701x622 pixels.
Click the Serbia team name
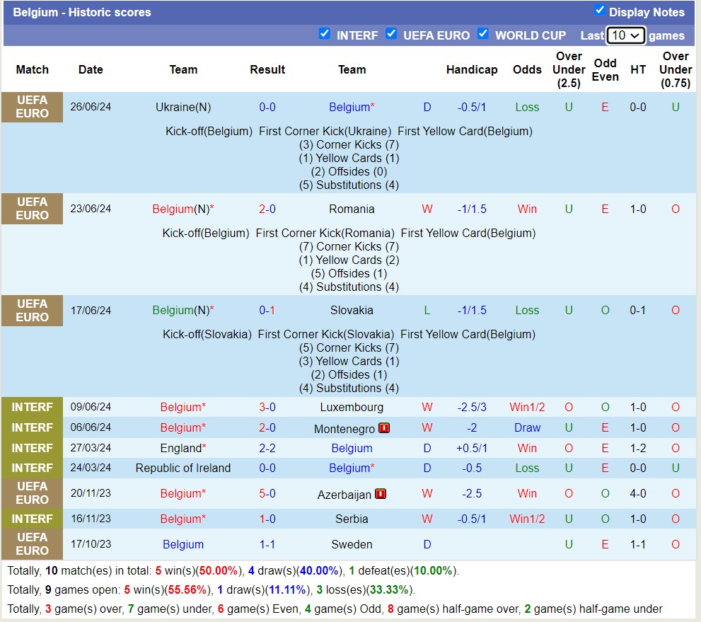click(x=352, y=519)
